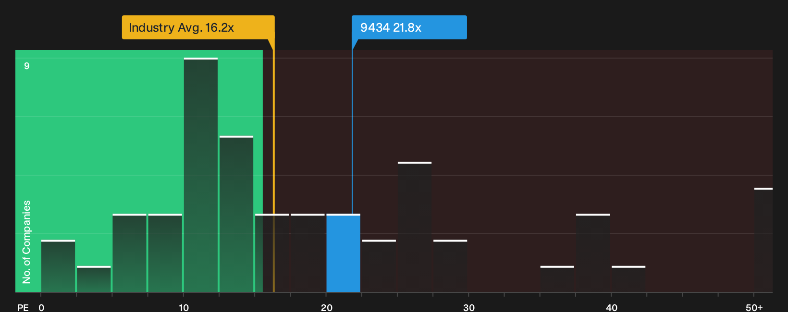The image size is (788, 312).
Task: Click the Industry Avg. 16.2x label
Action: coord(198,27)
